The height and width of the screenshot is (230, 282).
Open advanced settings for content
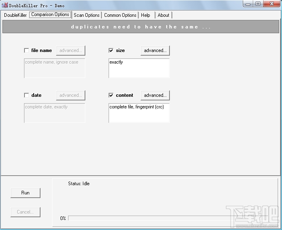(x=155, y=95)
